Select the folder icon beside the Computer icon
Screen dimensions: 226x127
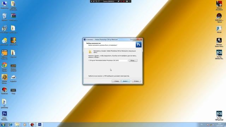click(x=13, y=6)
